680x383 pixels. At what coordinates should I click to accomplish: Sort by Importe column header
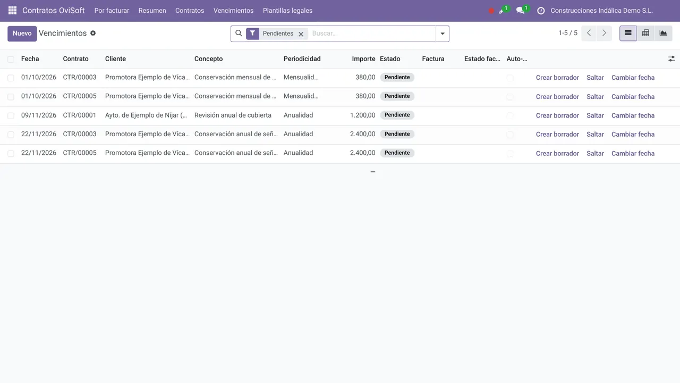pos(363,59)
